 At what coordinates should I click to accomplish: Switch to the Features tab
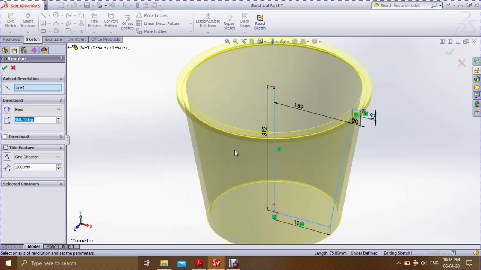click(x=11, y=39)
